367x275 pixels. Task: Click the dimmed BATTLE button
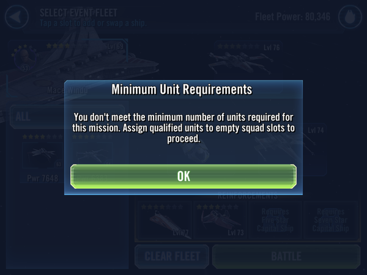(286, 257)
